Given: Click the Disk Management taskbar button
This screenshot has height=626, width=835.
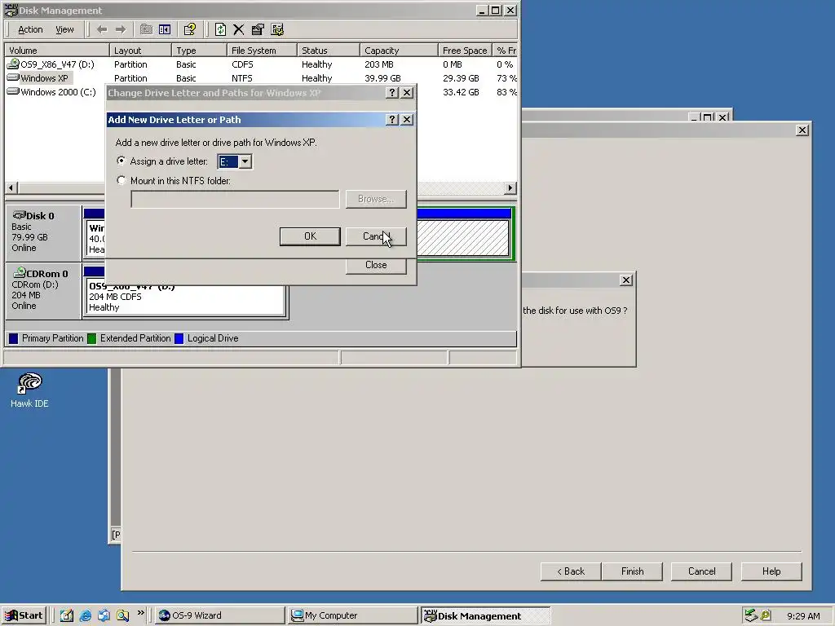Looking at the screenshot, I should coord(485,615).
